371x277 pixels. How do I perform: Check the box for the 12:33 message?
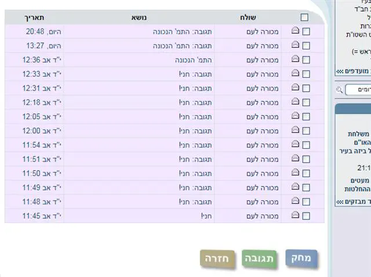pos(306,74)
